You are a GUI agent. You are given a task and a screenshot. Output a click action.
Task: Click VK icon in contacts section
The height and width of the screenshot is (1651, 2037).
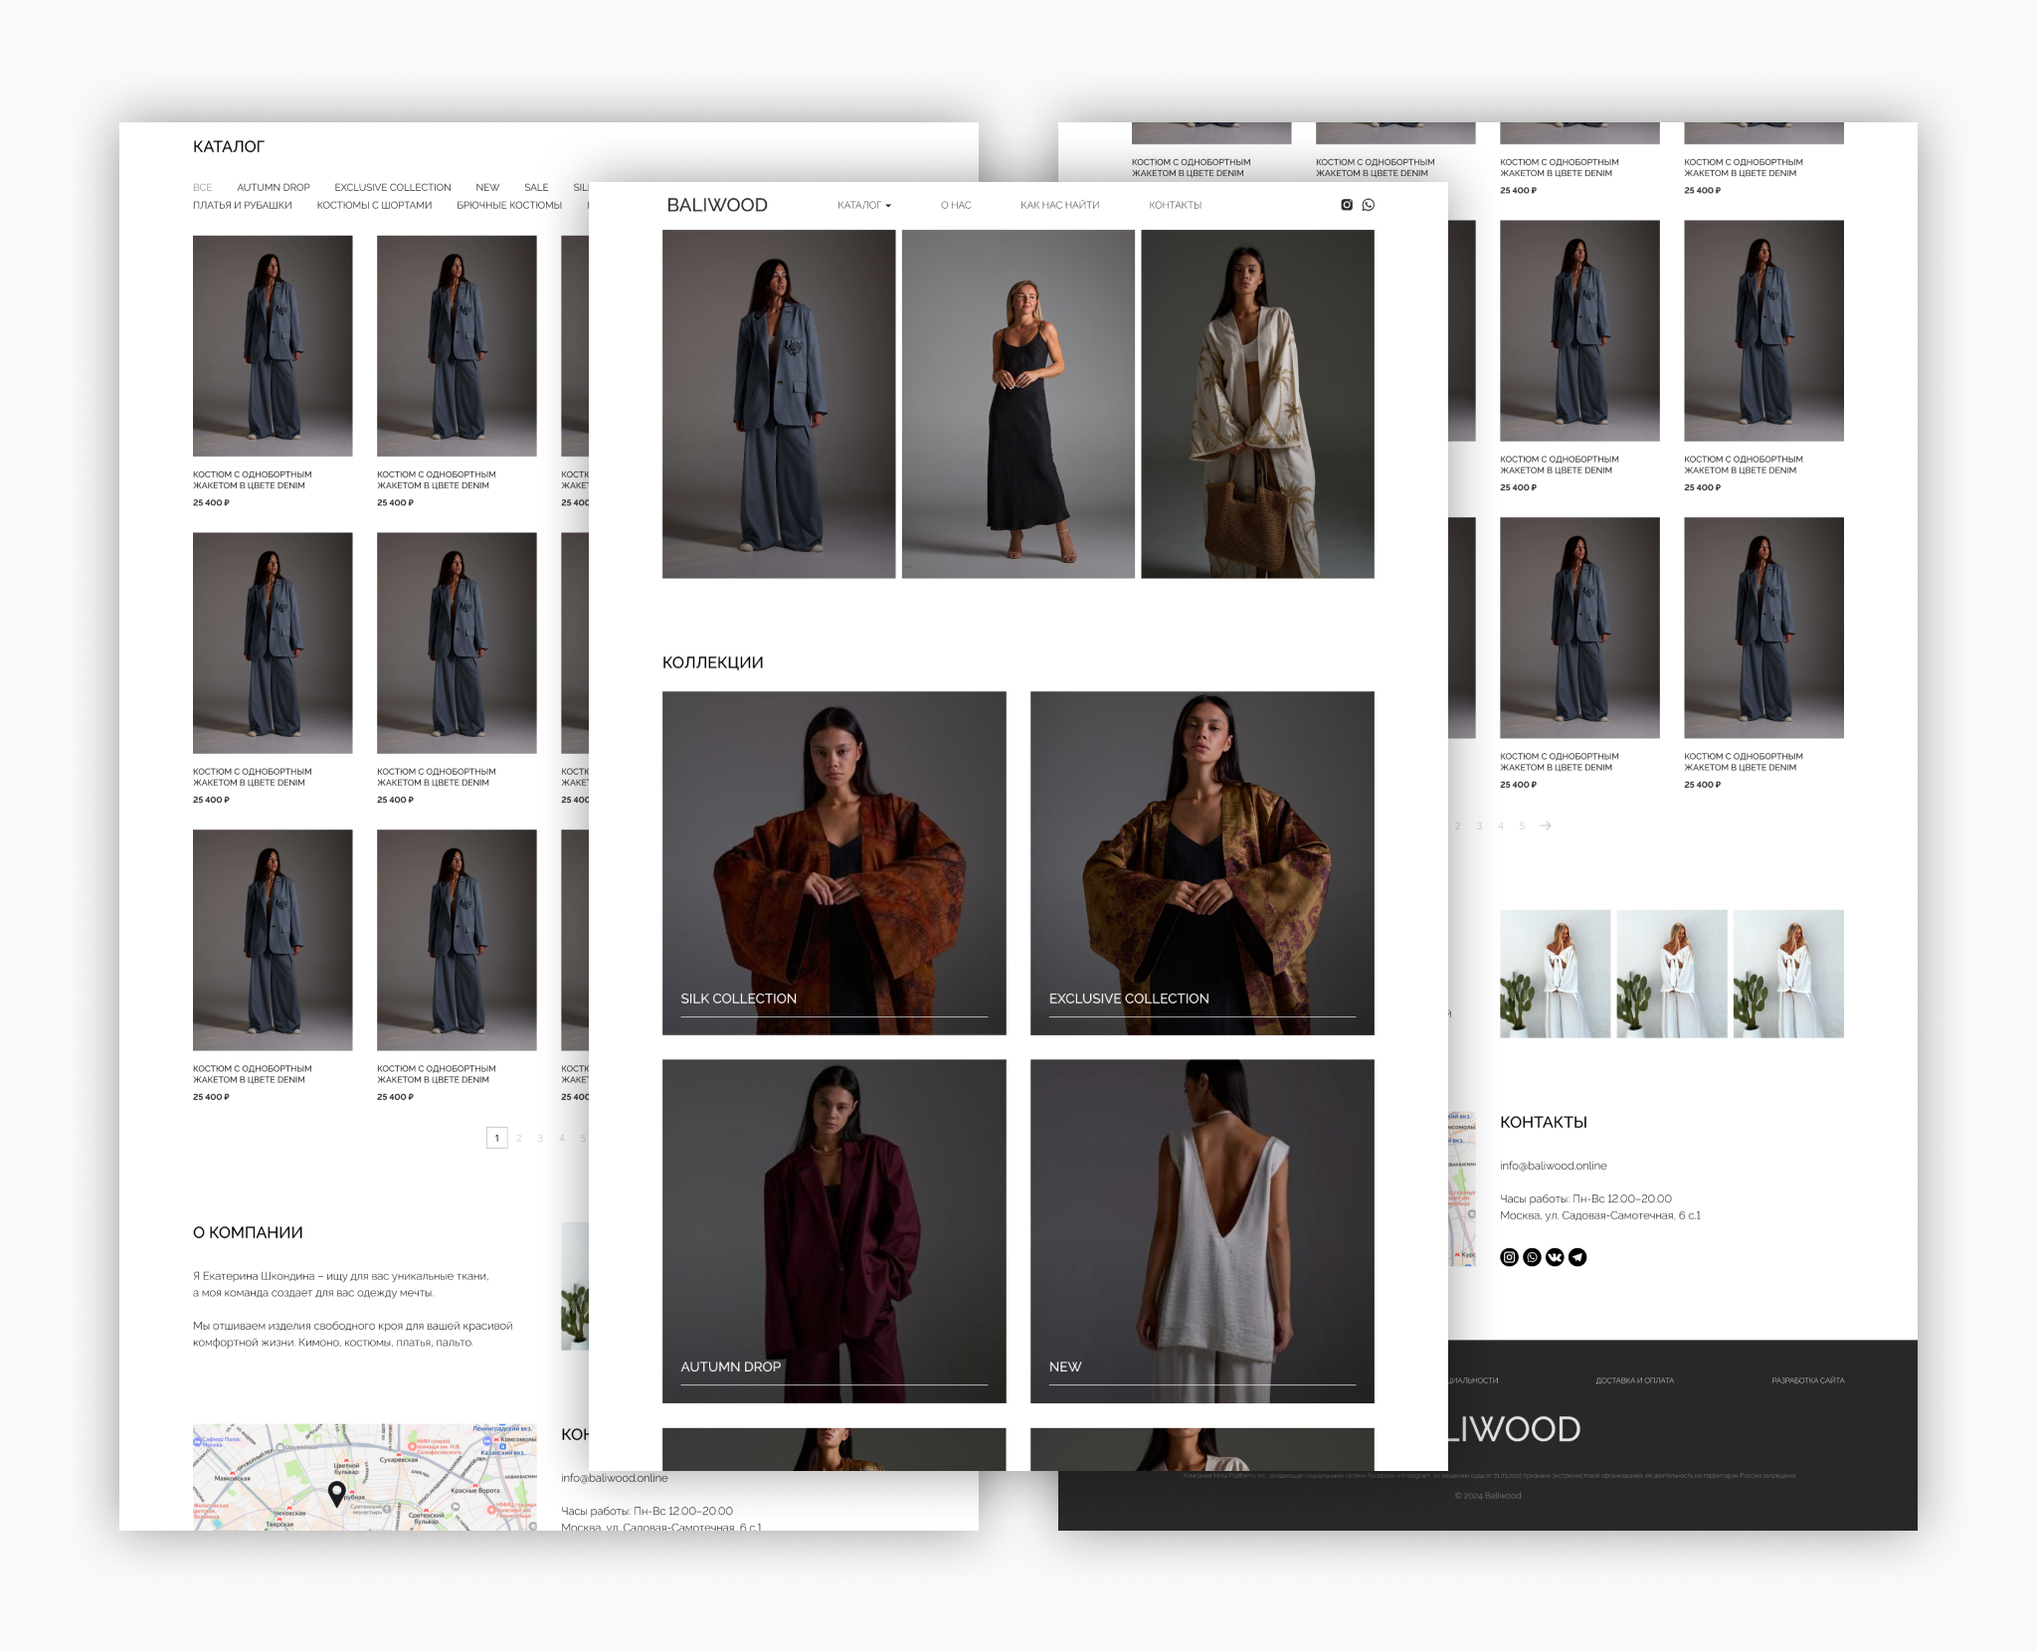click(x=1555, y=1257)
